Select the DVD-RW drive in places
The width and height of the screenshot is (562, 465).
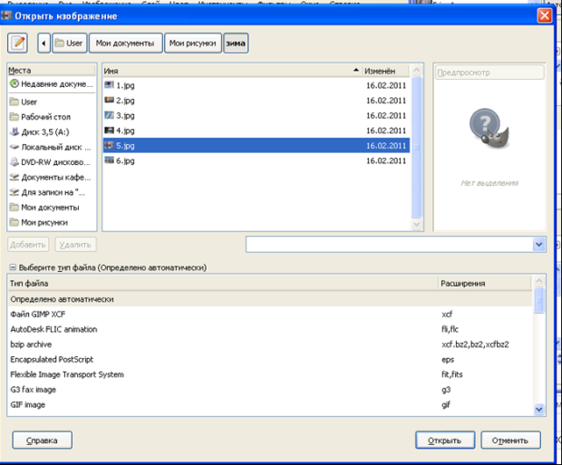click(51, 161)
